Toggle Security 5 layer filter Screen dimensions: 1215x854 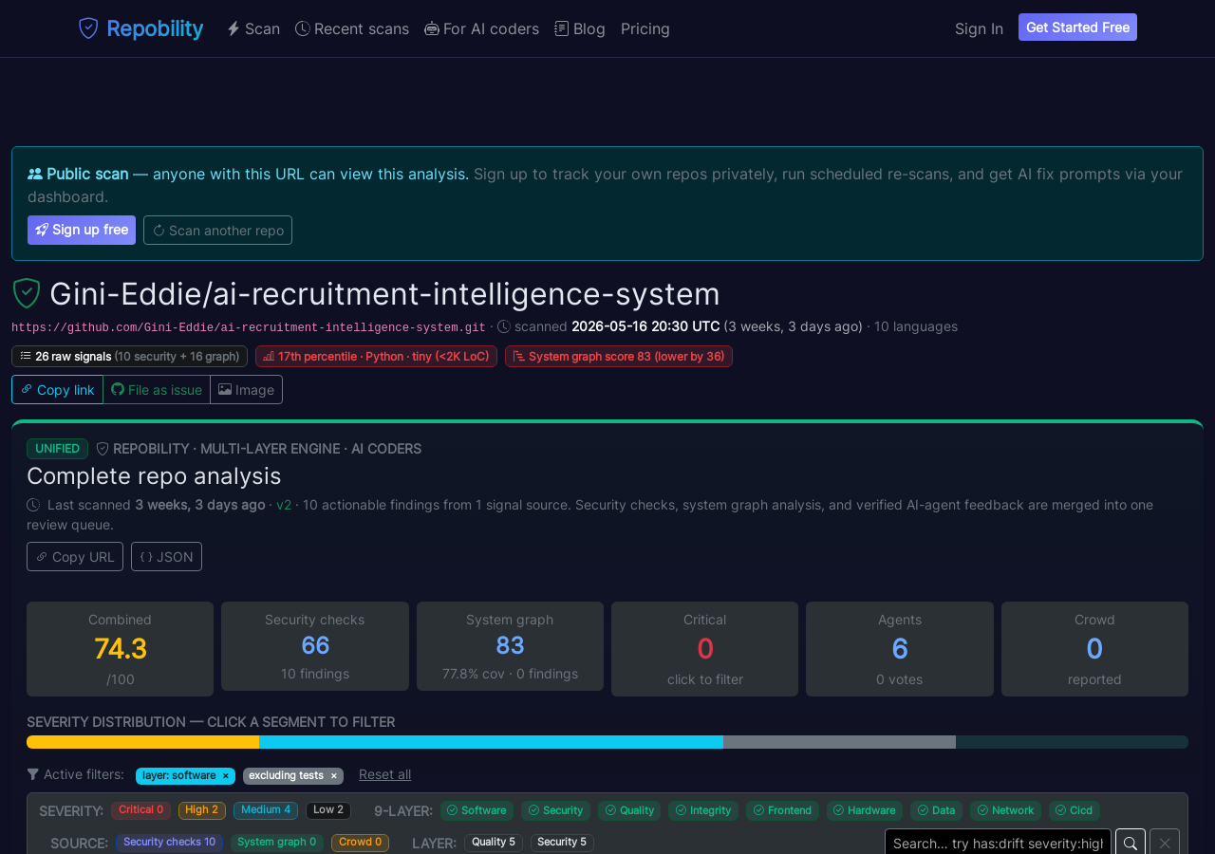[x=562, y=843]
